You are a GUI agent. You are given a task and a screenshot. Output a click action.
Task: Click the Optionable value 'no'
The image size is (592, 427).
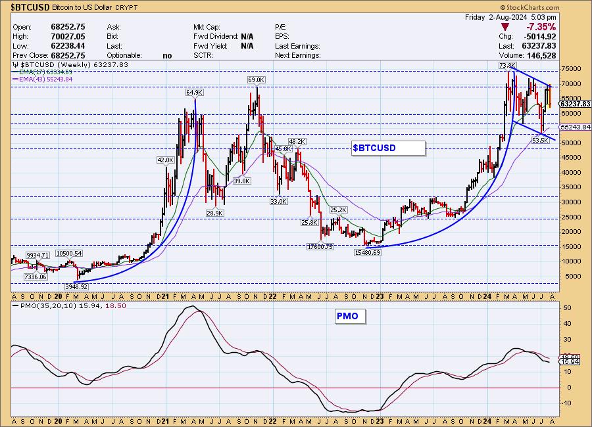pyautogui.click(x=167, y=55)
